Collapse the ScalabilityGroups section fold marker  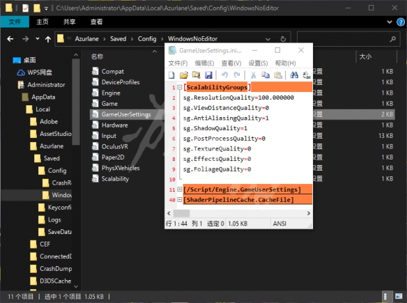point(179,87)
